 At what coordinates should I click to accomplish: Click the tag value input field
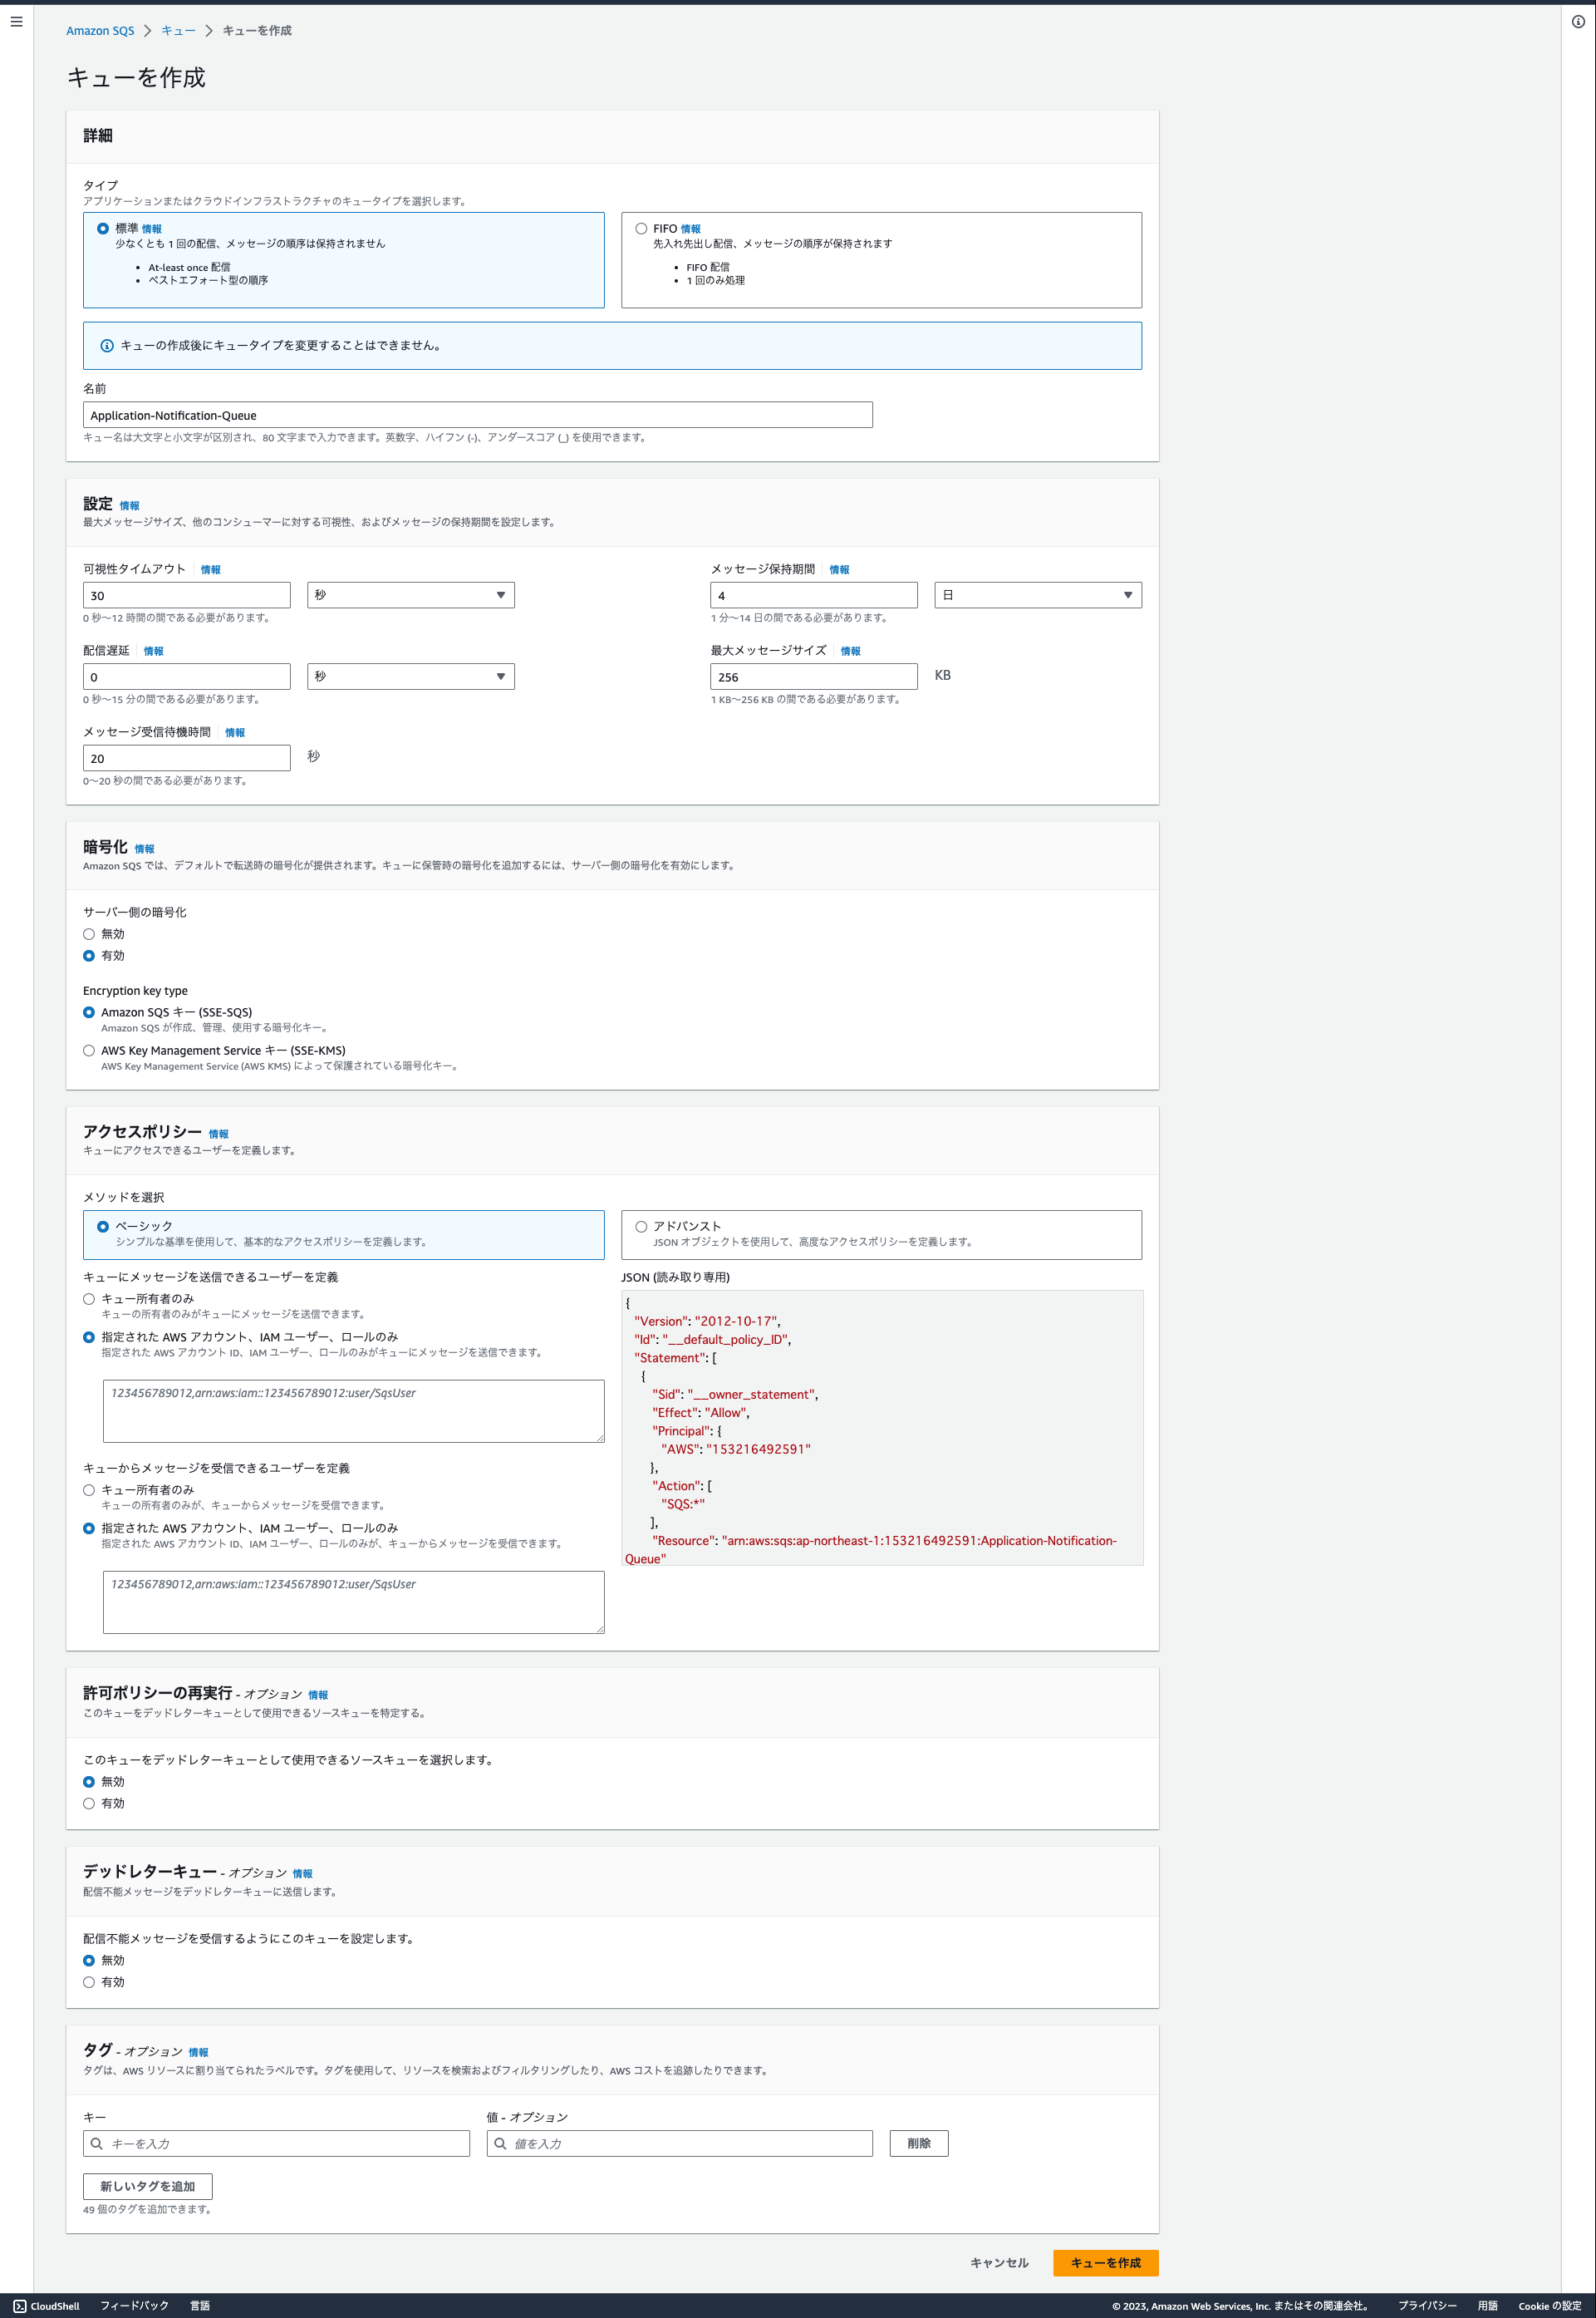pyautogui.click(x=680, y=2143)
